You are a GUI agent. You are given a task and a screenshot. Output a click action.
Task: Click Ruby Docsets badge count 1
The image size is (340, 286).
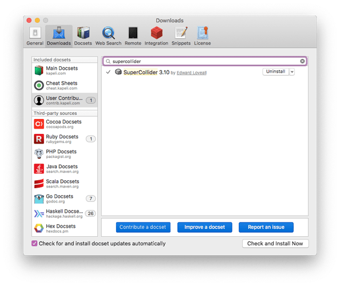(x=91, y=139)
